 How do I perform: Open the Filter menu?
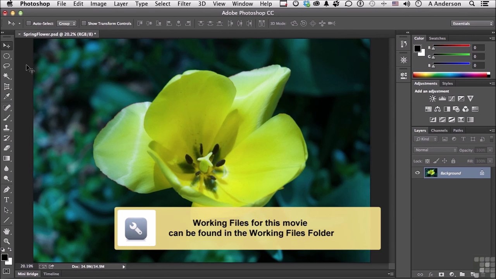click(184, 4)
